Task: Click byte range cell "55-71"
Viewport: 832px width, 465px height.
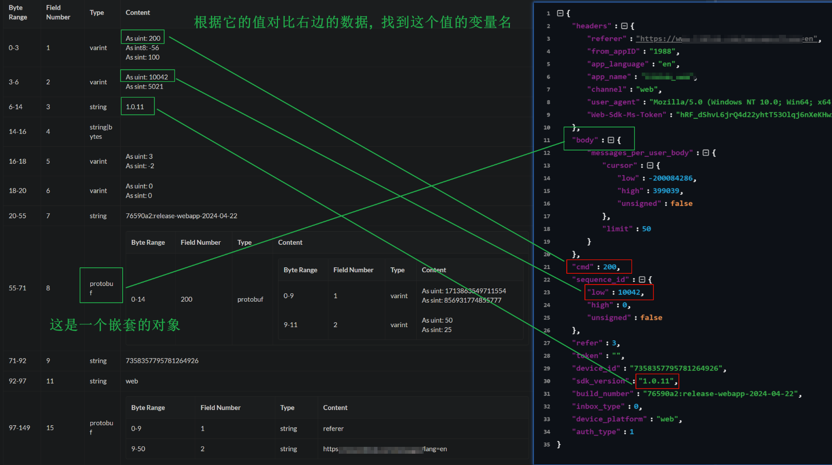Action: point(18,288)
